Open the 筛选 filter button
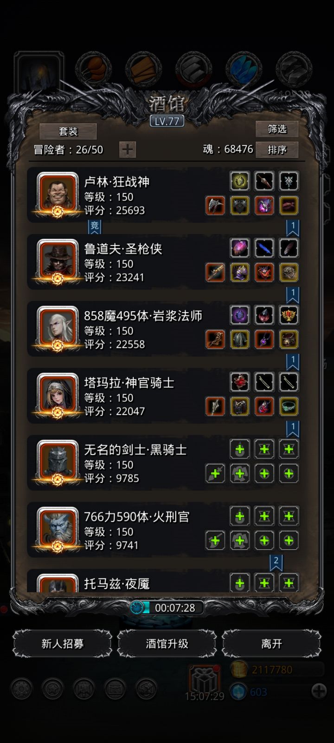Image resolution: width=334 pixels, height=743 pixels. tap(277, 129)
